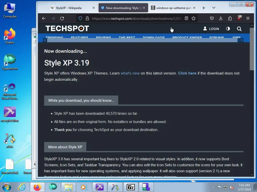Viewport: 257px width, 192px height.
Task: Select the luna.mst.bak file on desktop
Action: point(10,166)
